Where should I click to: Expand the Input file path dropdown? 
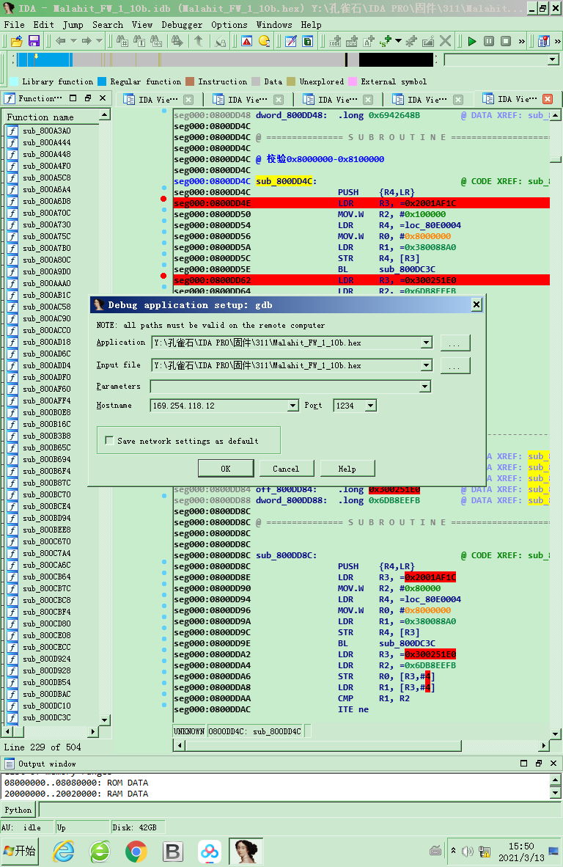tap(426, 365)
